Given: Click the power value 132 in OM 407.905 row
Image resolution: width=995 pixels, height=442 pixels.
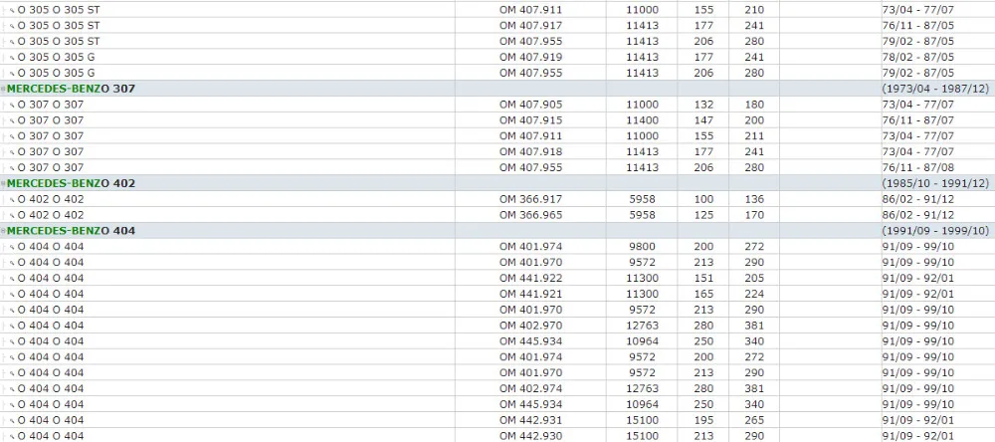Looking at the screenshot, I should (703, 105).
